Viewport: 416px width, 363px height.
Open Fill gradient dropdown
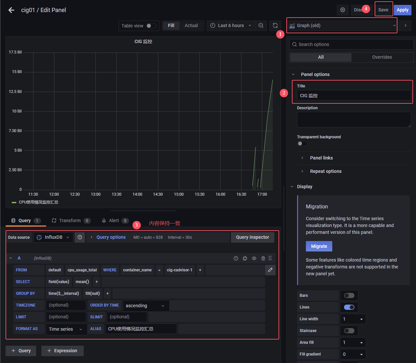point(353,354)
